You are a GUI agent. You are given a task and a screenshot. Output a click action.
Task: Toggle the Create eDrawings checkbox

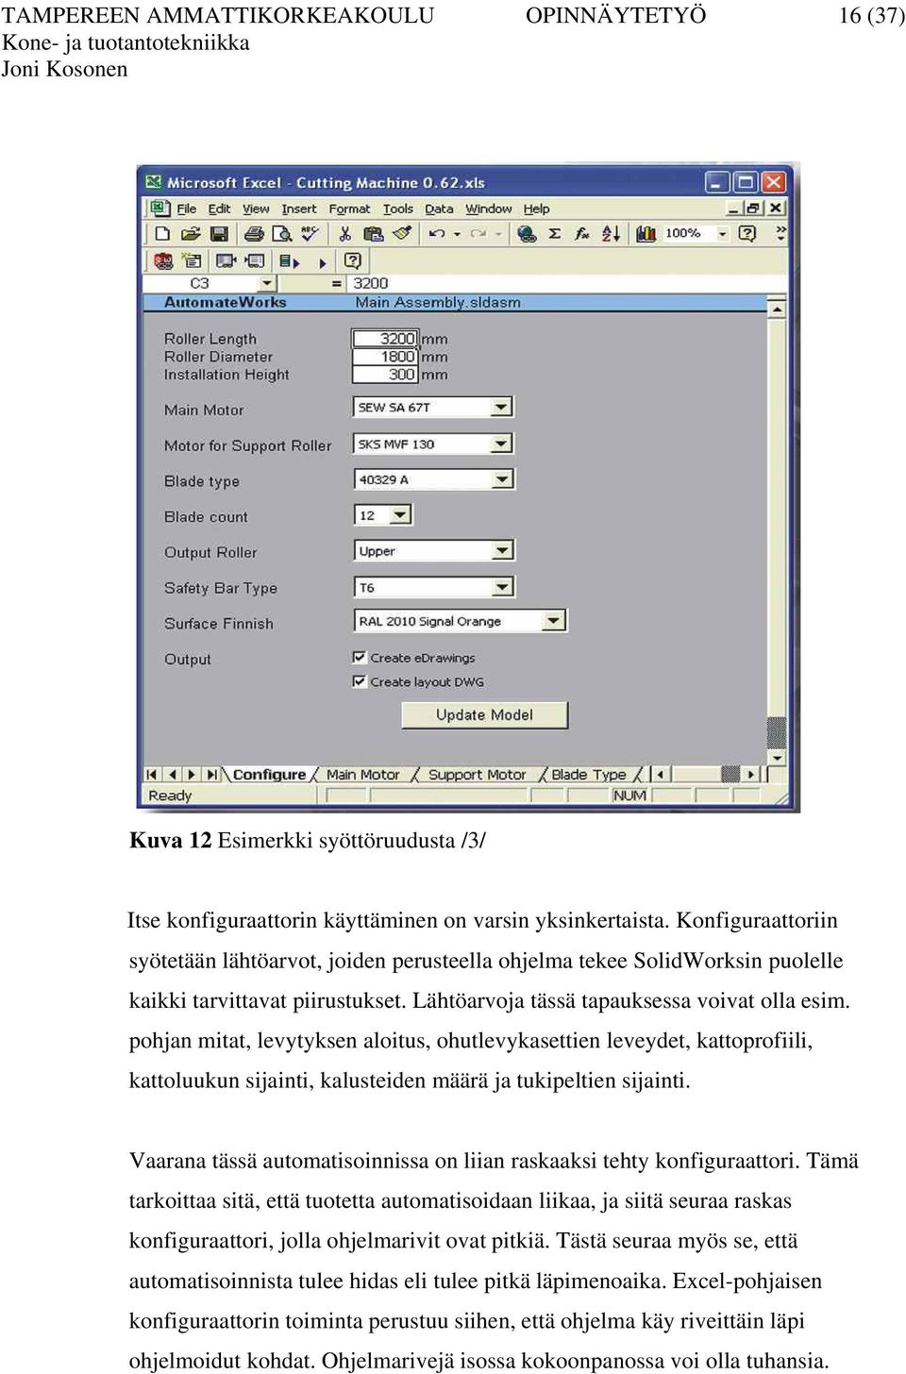(x=360, y=658)
